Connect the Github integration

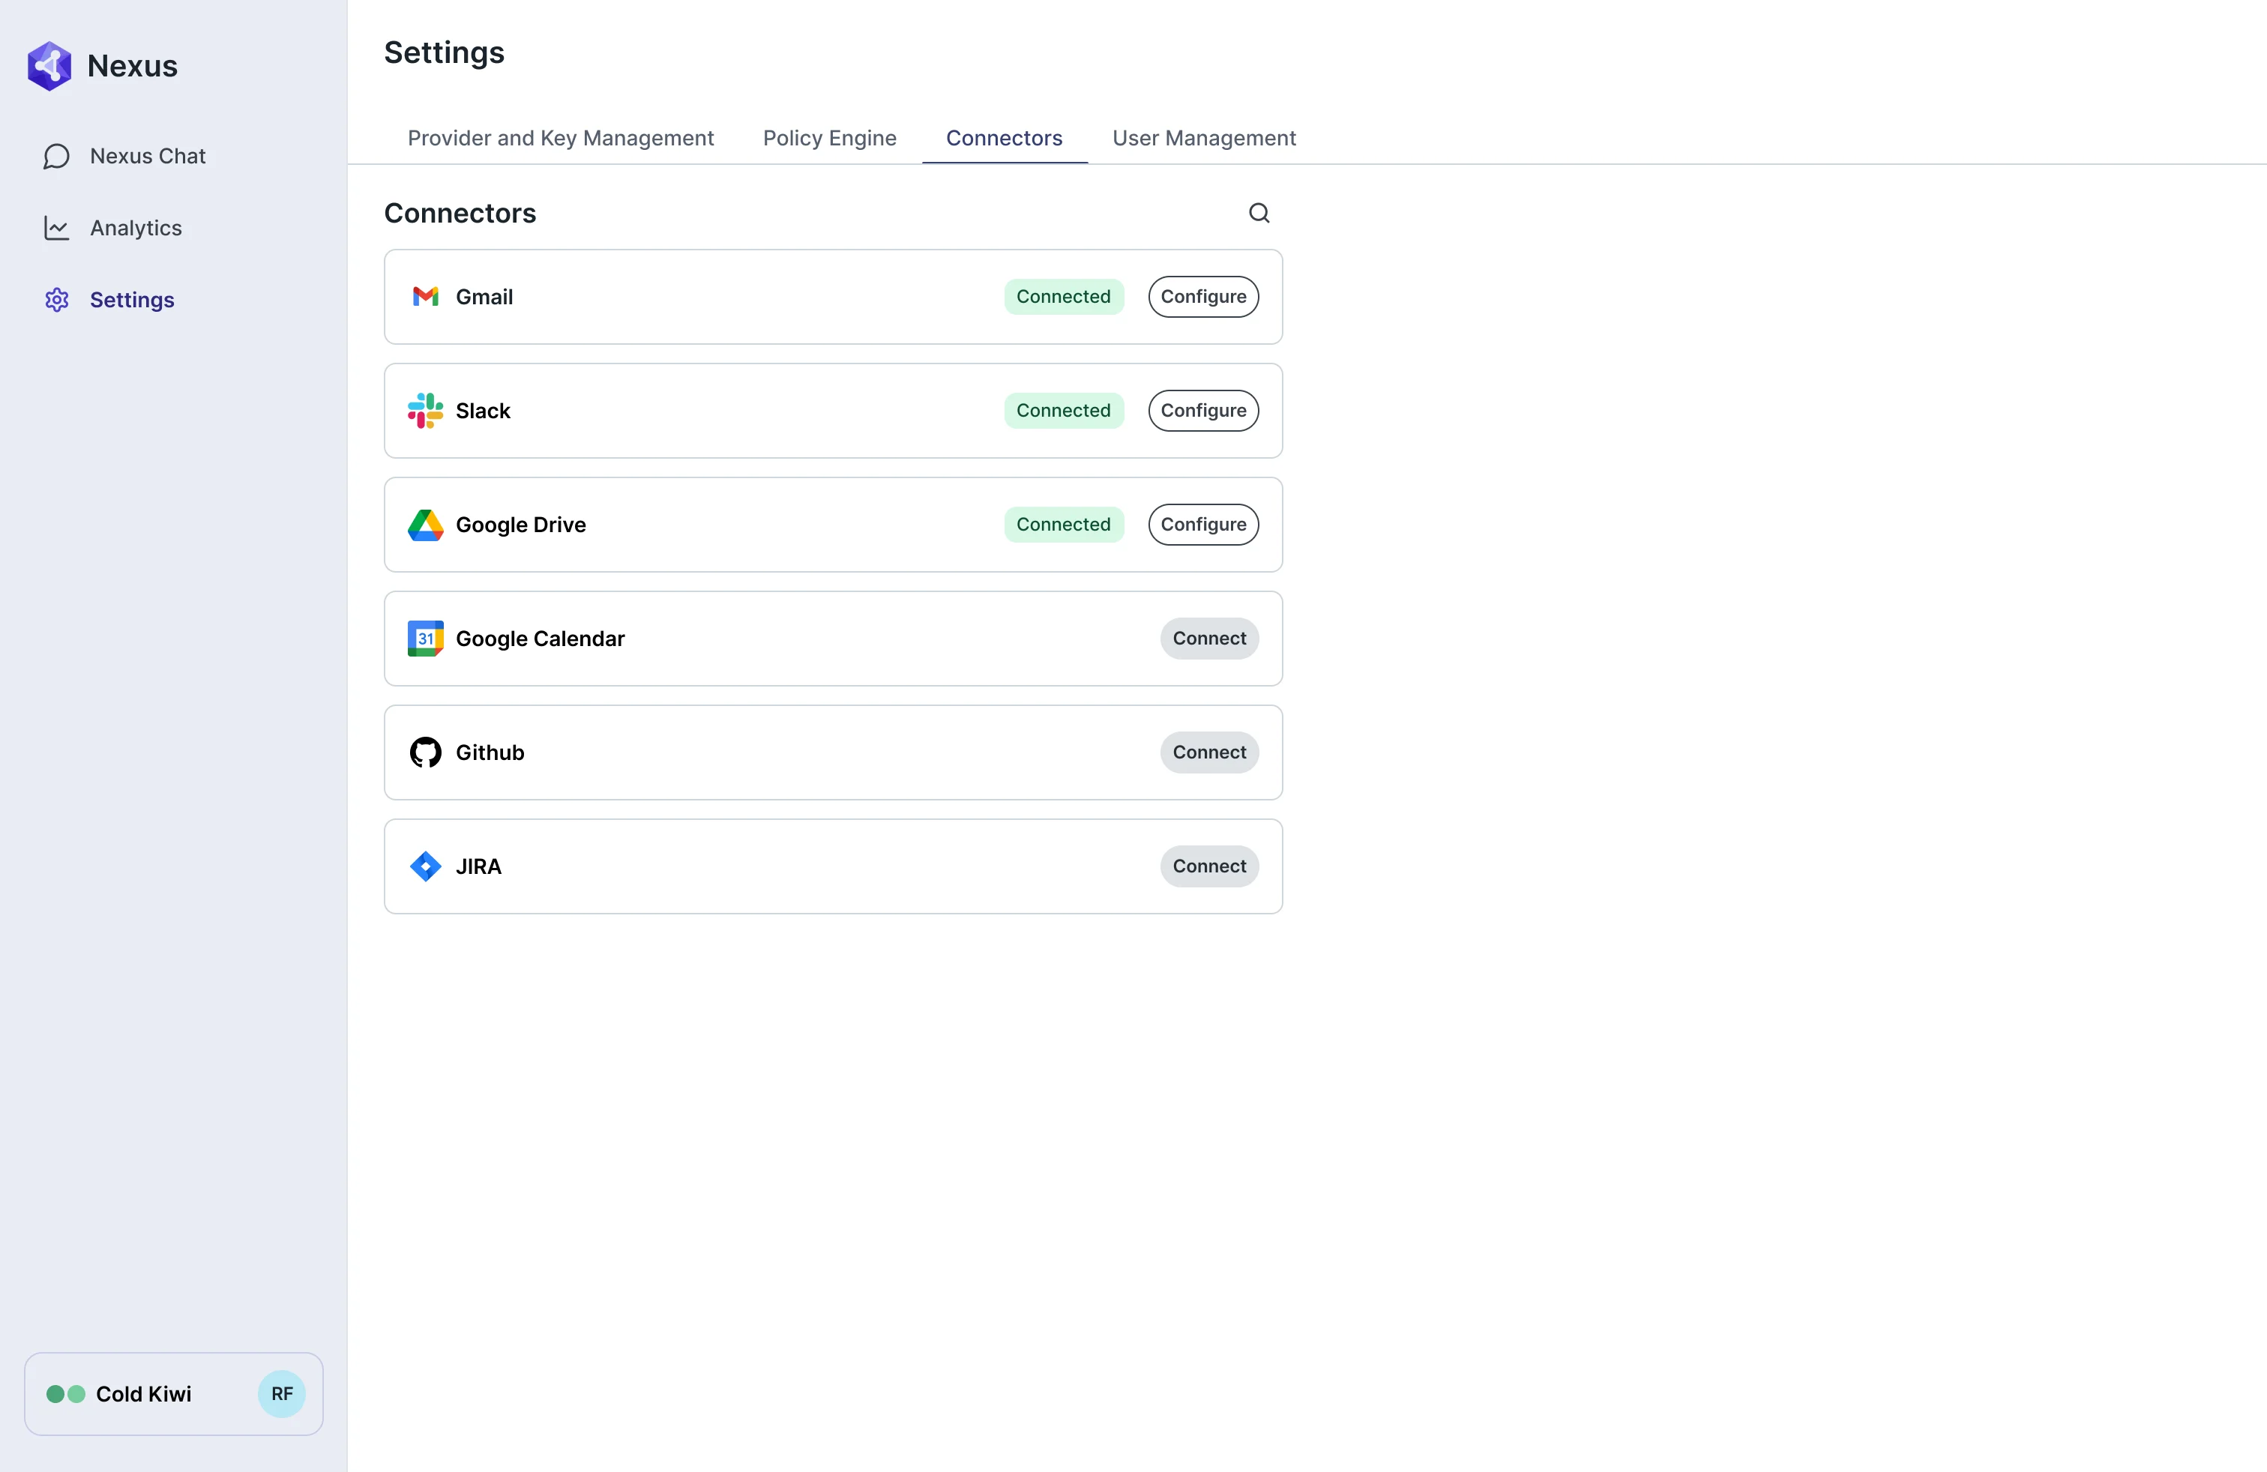1208,752
